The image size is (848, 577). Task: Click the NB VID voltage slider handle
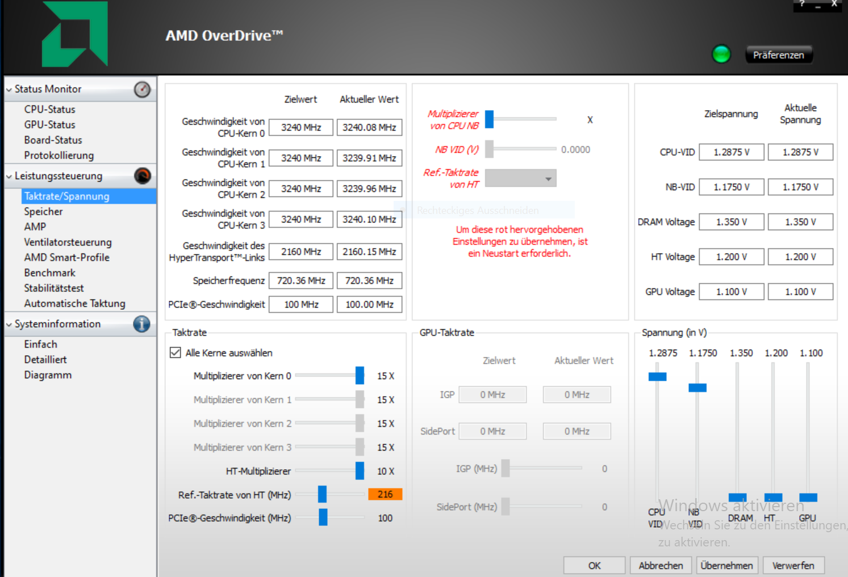coord(697,388)
